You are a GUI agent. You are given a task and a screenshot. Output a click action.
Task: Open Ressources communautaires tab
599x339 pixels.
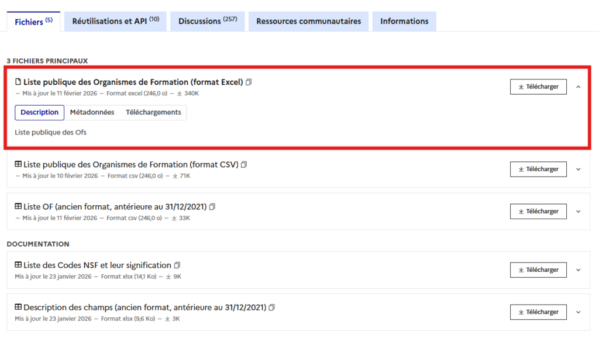[308, 21]
